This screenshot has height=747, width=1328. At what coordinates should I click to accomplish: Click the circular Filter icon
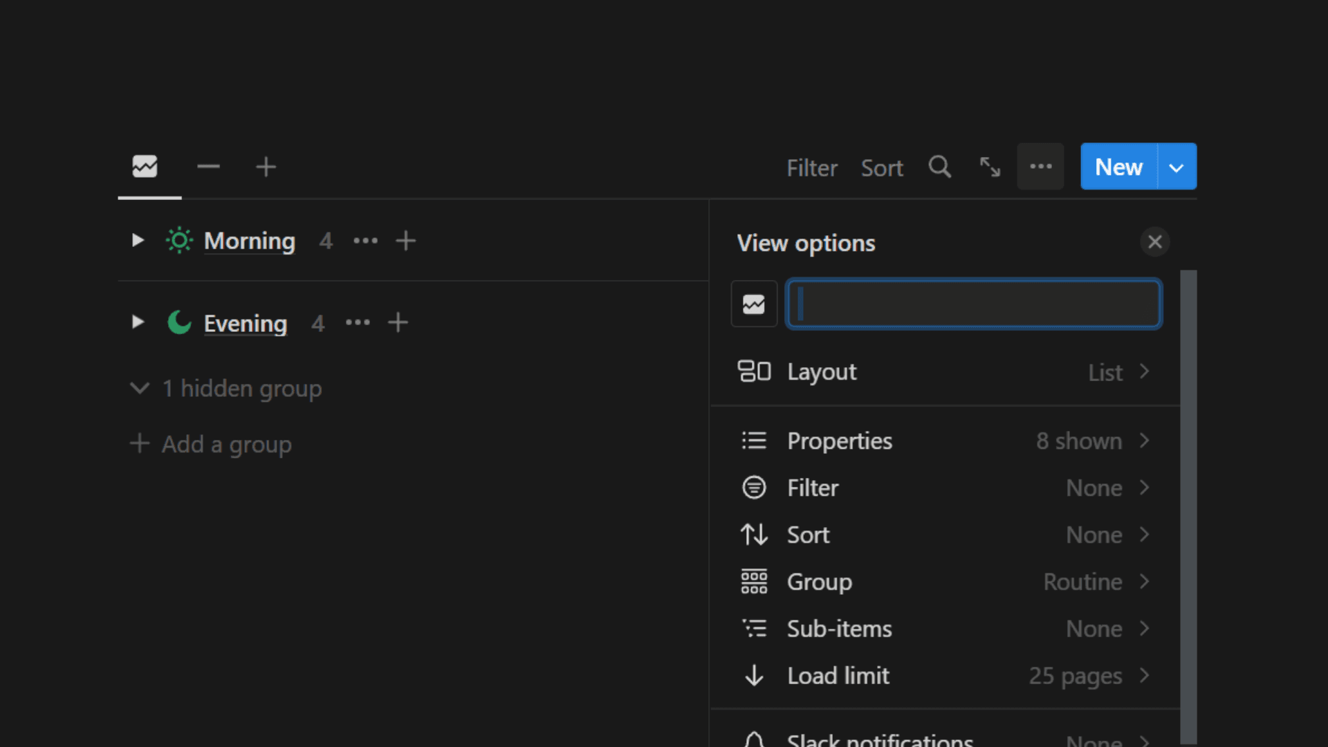[x=754, y=488]
